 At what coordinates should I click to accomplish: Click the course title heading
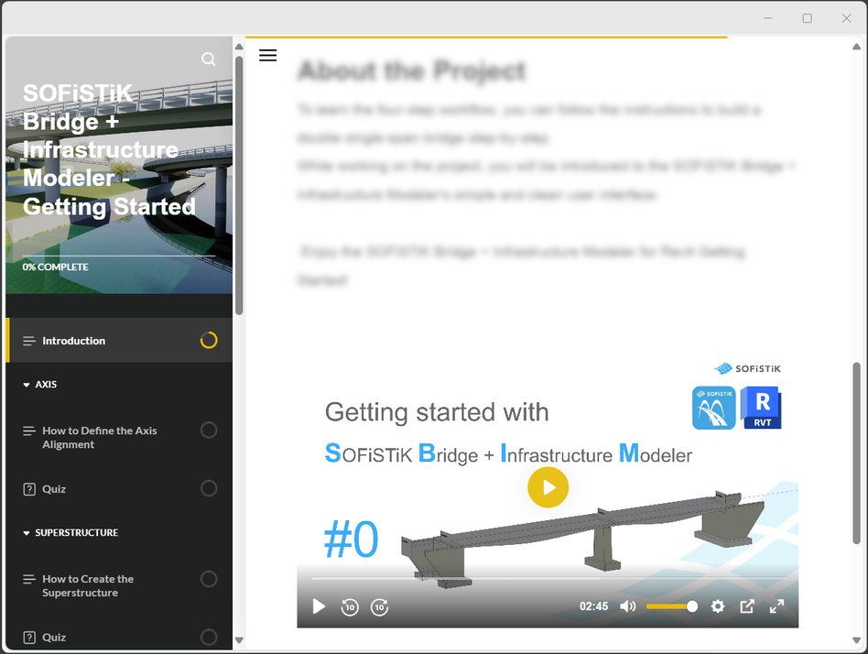pos(109,149)
